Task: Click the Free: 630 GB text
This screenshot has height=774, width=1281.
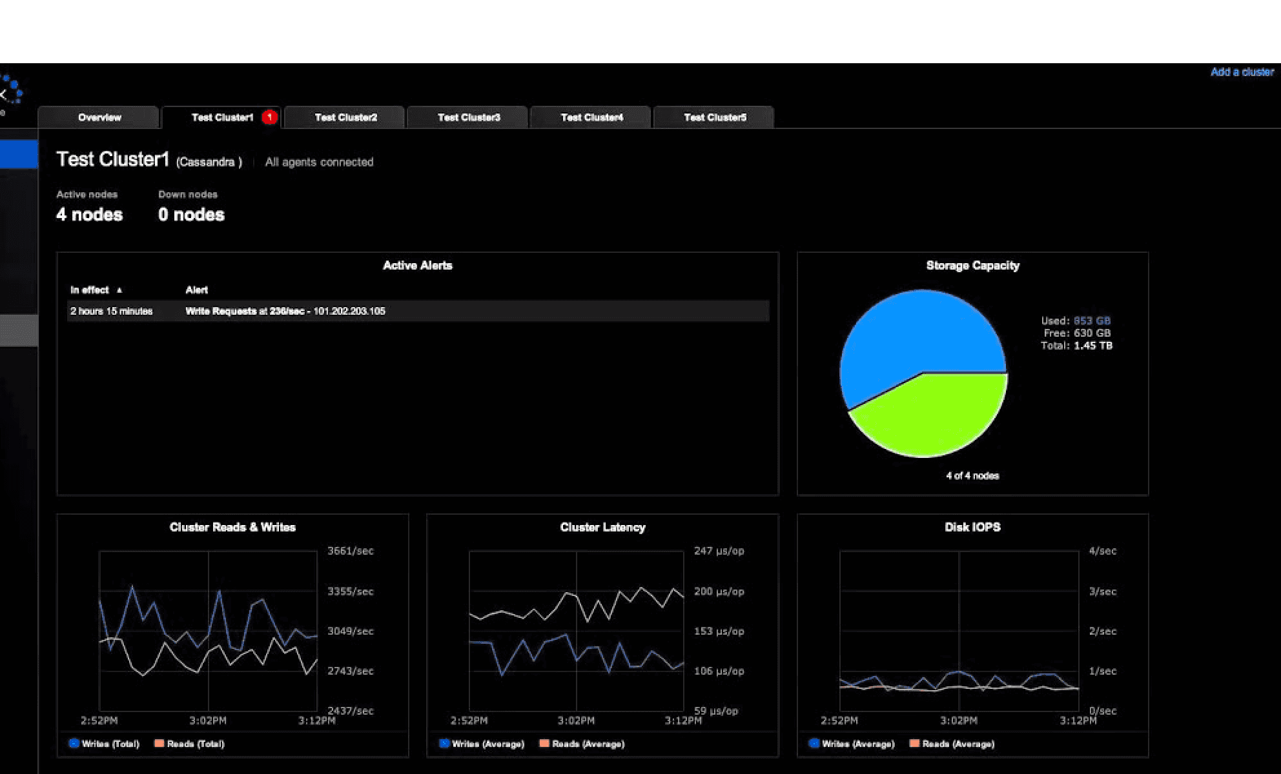Action: point(1077,333)
